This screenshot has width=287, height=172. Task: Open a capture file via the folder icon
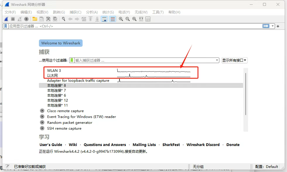35,19
